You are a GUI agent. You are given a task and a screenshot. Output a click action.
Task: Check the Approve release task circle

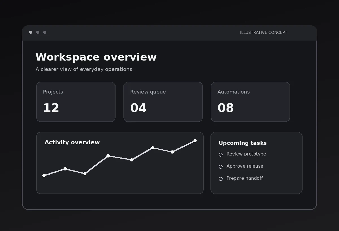(221, 167)
